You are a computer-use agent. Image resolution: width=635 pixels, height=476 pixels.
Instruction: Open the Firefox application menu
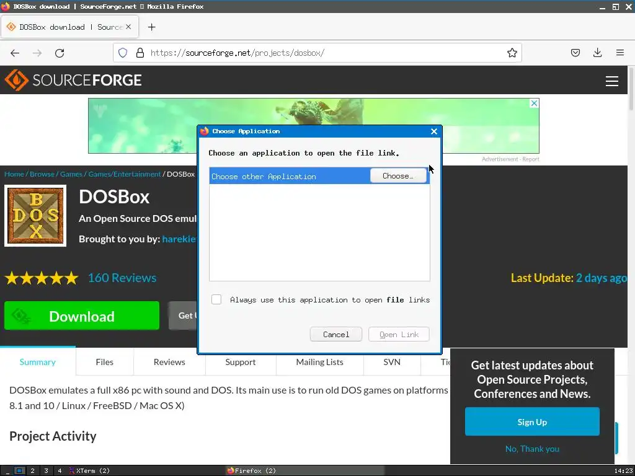coord(619,53)
